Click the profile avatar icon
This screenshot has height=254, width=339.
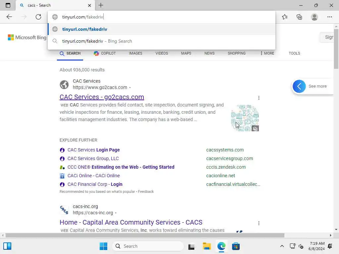click(x=315, y=17)
